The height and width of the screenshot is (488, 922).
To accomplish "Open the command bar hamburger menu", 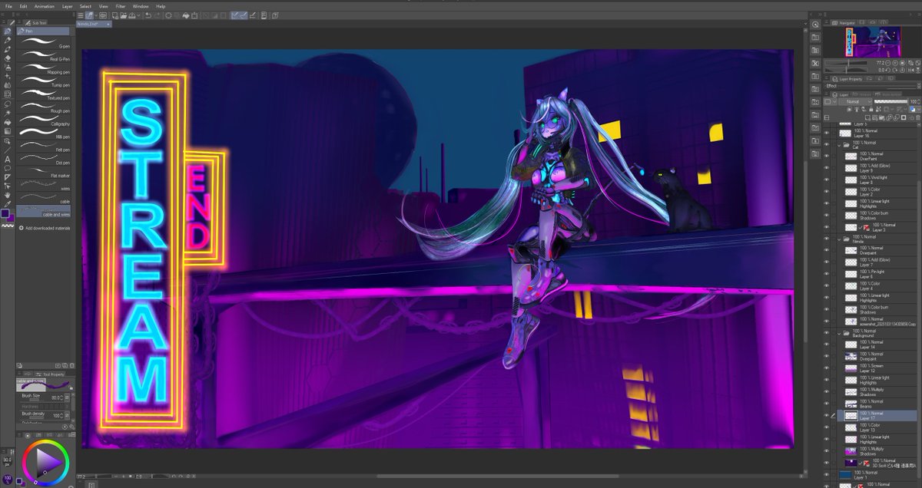I will click(80, 15).
